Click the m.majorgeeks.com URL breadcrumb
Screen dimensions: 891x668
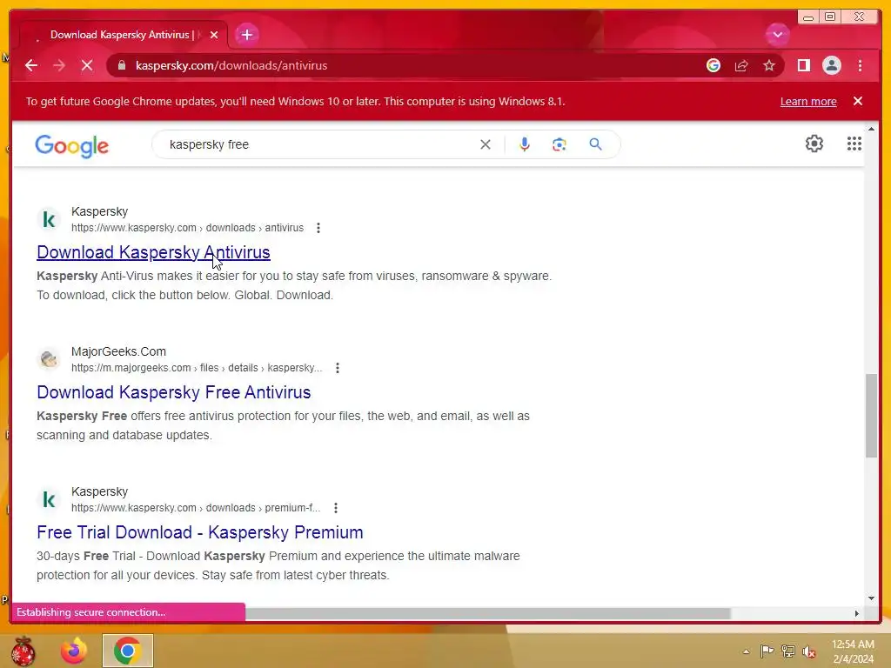tap(197, 368)
